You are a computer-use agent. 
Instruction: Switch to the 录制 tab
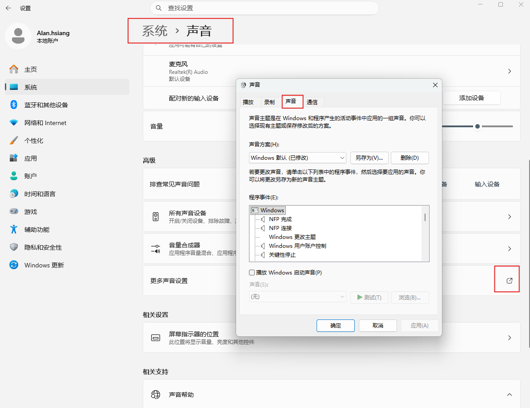pyautogui.click(x=269, y=102)
